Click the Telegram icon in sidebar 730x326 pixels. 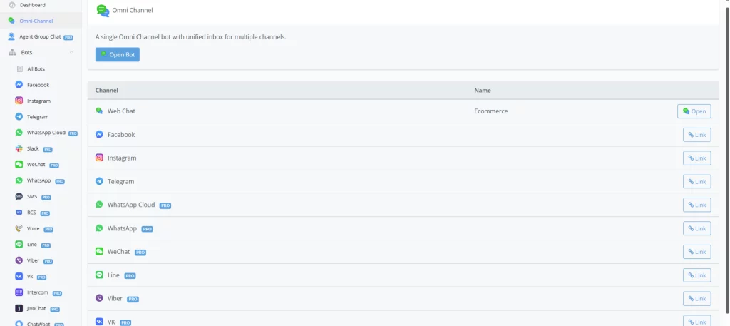pyautogui.click(x=19, y=116)
